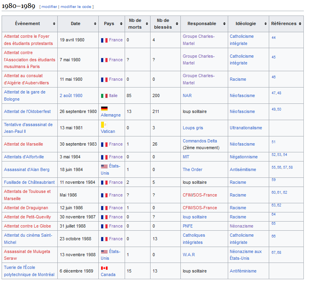Viewport: 311px width, 288px height.
Task: Sort by Nb de blessés arrows
Action: (x=177, y=24)
